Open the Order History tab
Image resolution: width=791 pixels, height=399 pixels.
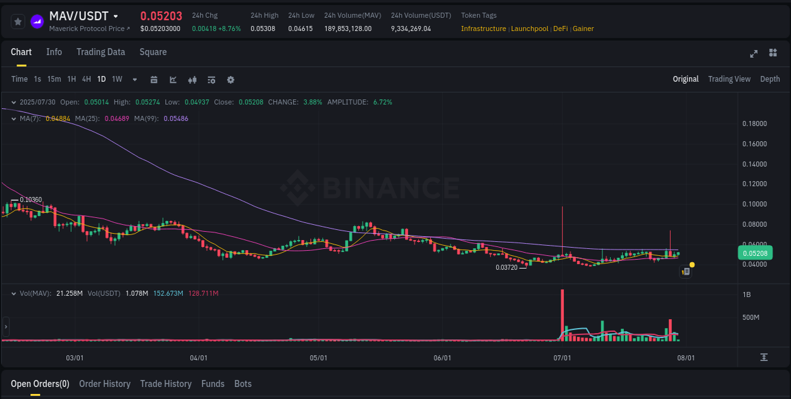[104, 384]
